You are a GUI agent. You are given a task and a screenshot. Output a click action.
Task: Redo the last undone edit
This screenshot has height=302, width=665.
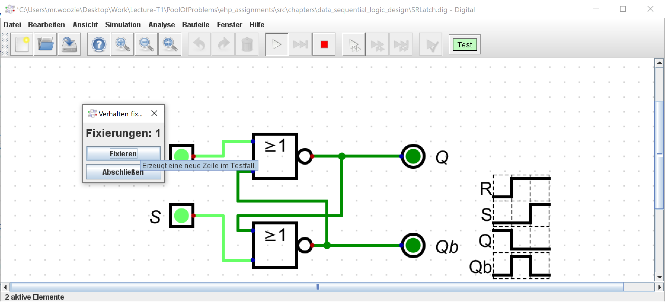click(223, 44)
